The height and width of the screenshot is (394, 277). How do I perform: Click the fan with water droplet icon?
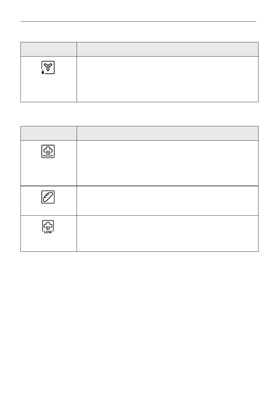click(x=48, y=68)
